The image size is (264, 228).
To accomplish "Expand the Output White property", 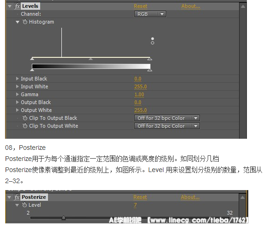I will [17, 110].
